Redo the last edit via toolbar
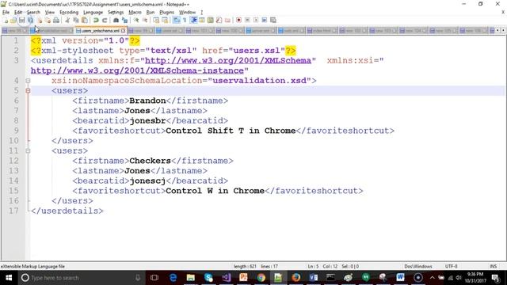 tap(105, 20)
